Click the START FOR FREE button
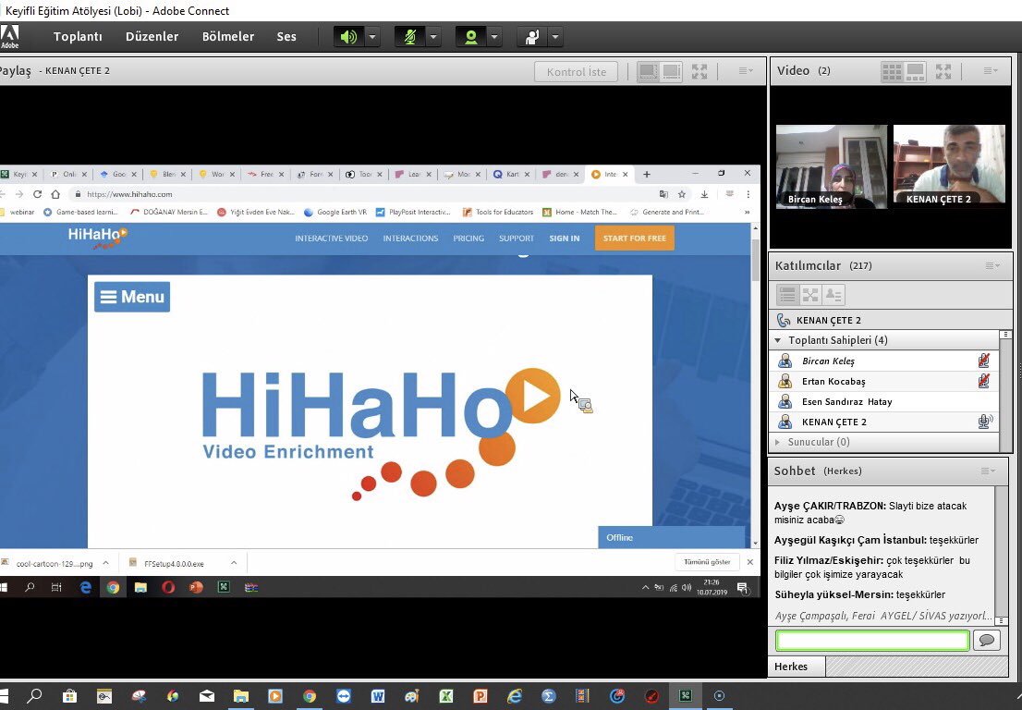 [x=635, y=239]
